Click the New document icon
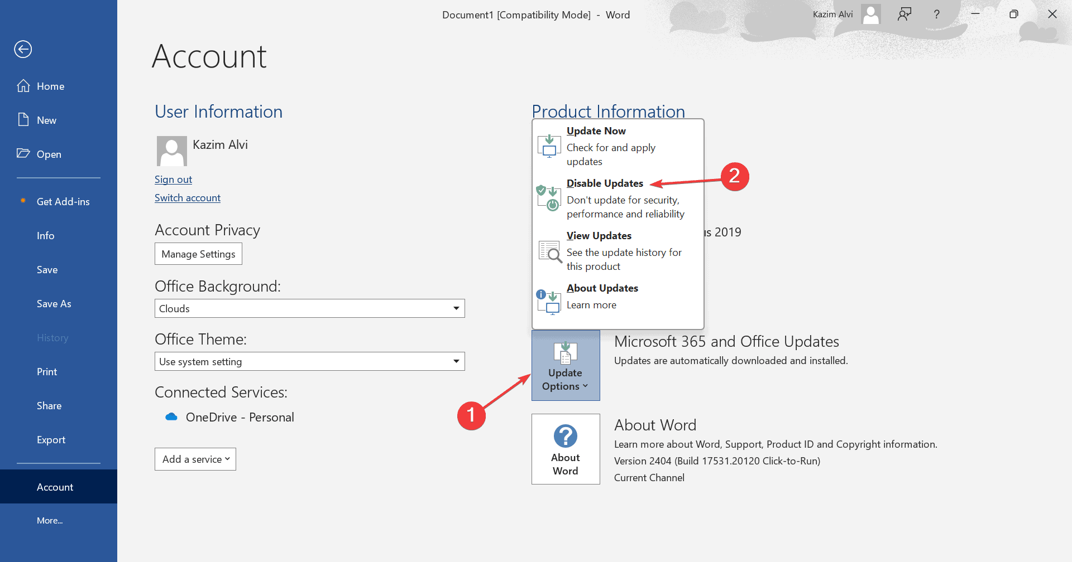Image resolution: width=1072 pixels, height=562 pixels. (23, 119)
